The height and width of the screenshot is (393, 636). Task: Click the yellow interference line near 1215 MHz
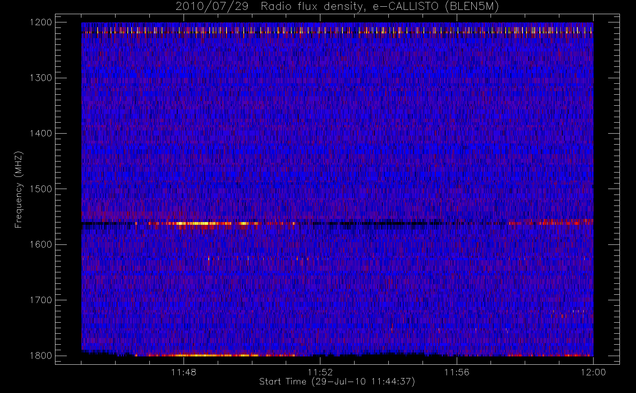tap(337, 31)
